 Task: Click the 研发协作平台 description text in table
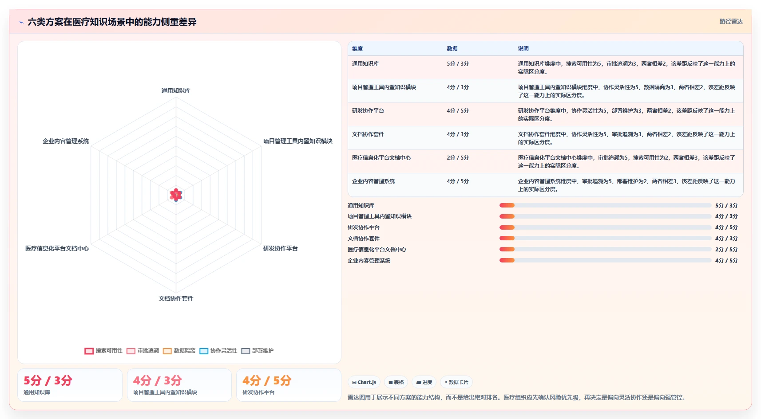coord(626,115)
